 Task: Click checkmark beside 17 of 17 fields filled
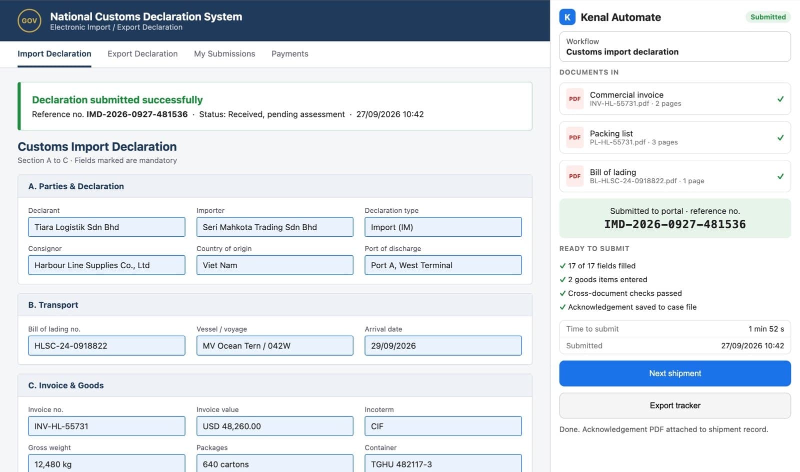click(562, 266)
